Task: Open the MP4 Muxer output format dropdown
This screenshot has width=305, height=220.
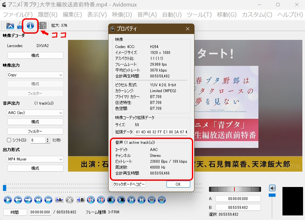Action: [x=35, y=159]
